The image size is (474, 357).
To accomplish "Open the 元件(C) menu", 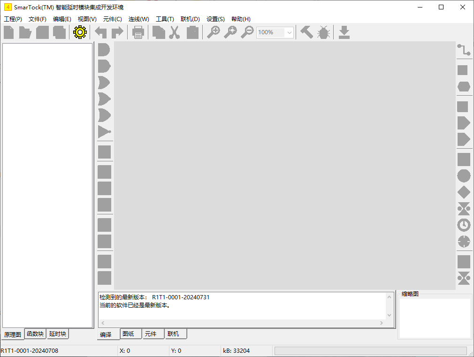I will click(113, 19).
